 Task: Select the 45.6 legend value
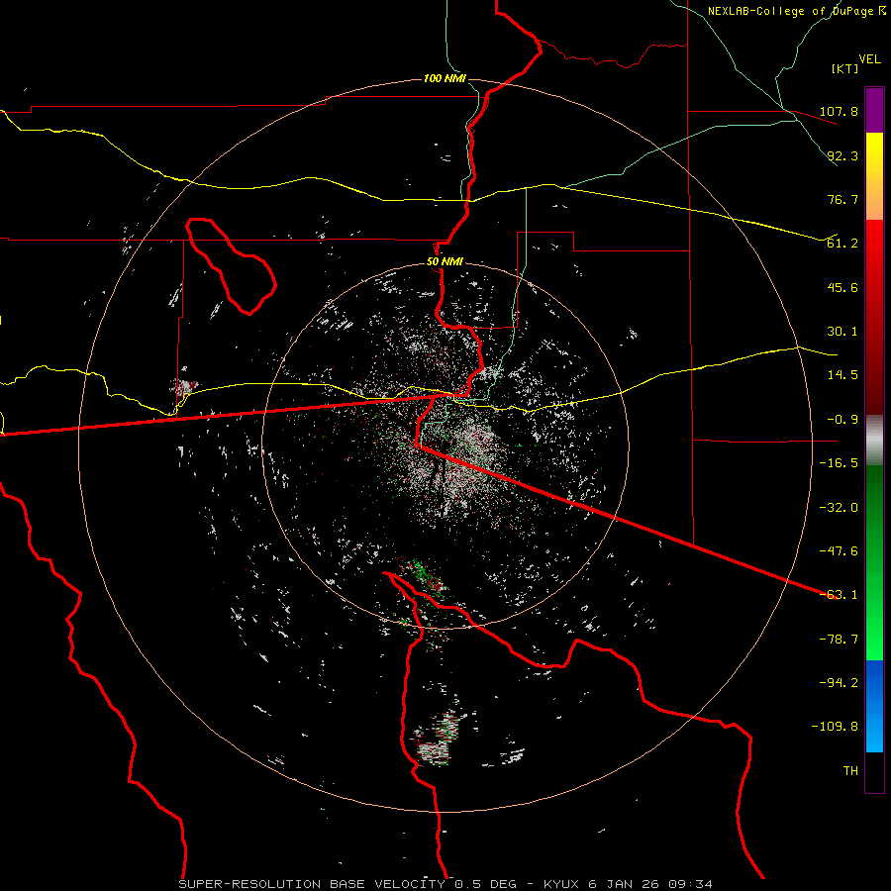pos(842,287)
